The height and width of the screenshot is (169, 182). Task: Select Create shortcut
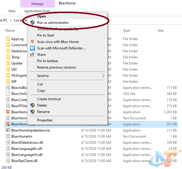(x=49, y=99)
